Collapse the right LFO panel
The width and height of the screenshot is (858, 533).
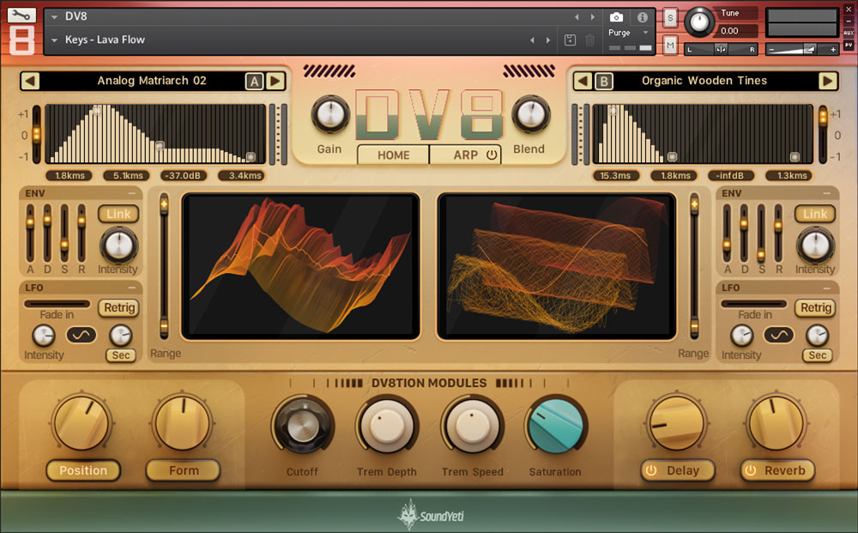pos(827,288)
